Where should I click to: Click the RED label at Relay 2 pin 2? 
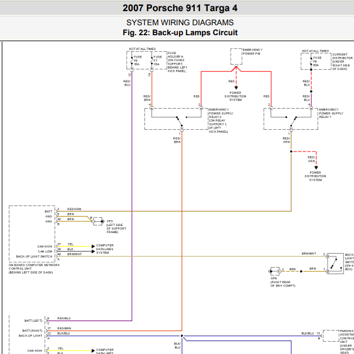click(x=197, y=96)
